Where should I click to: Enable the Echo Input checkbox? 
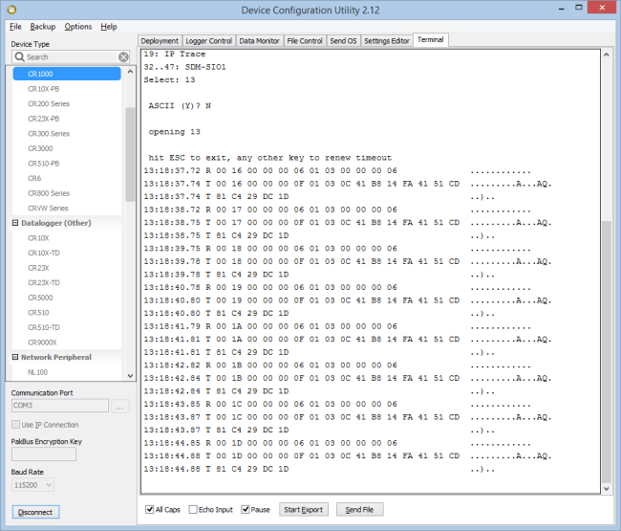point(193,509)
